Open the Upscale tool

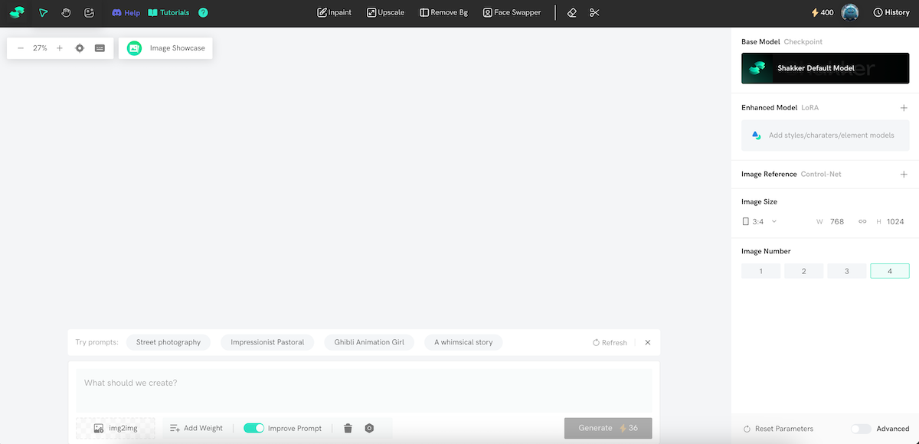385,13
